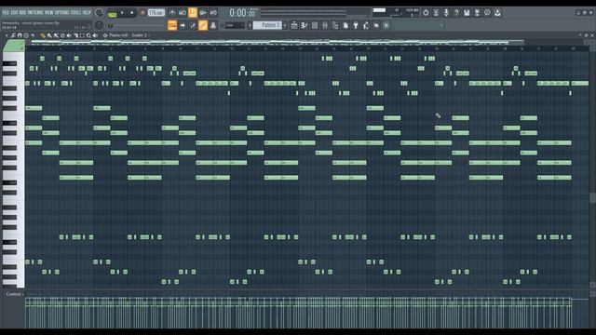The image size is (596, 335).
Task: Toggle the highlighted link controllers icon
Action: [203, 25]
